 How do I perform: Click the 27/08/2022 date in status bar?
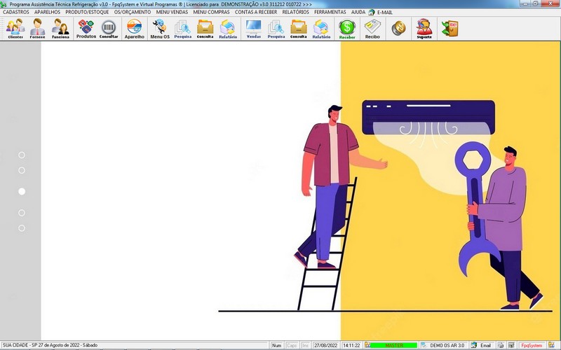pos(326,345)
